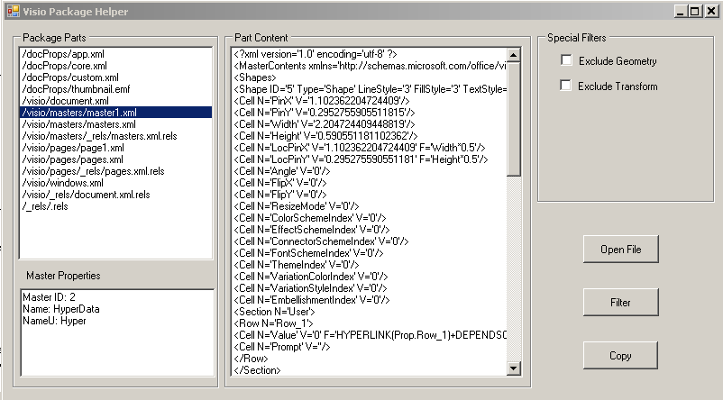Click the Section N='User' line in Part Content
Image resolution: width=723 pixels, height=400 pixels.
[274, 312]
